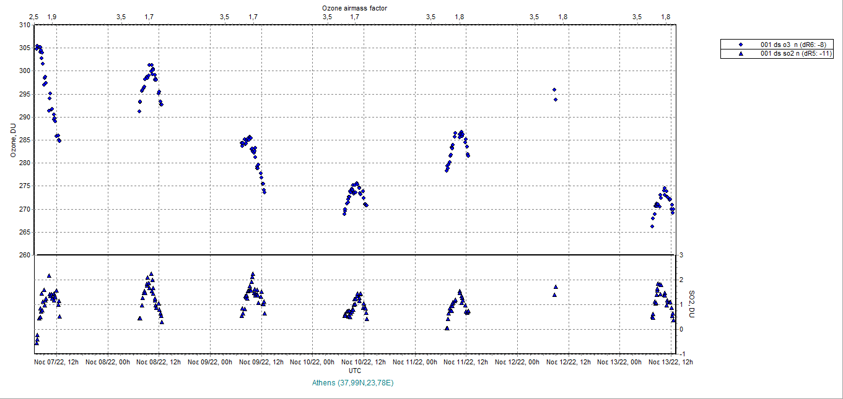The image size is (843, 399).
Task: Click the "2,5" airmass factor label
Action: pos(34,17)
